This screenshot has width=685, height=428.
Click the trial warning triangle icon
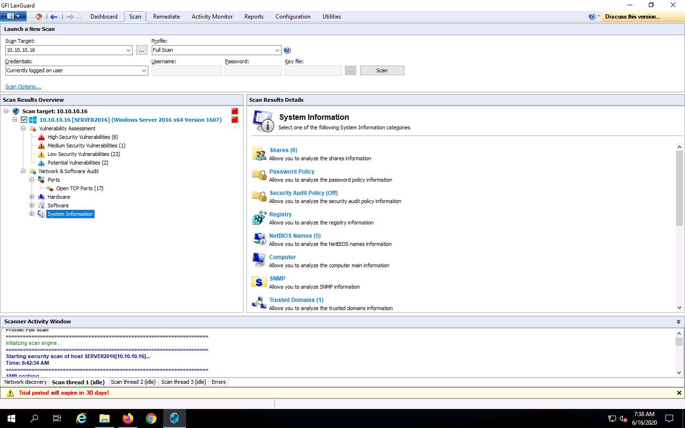[10, 393]
